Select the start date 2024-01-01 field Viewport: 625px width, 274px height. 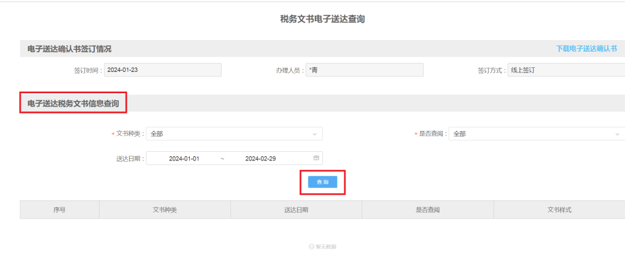click(184, 158)
